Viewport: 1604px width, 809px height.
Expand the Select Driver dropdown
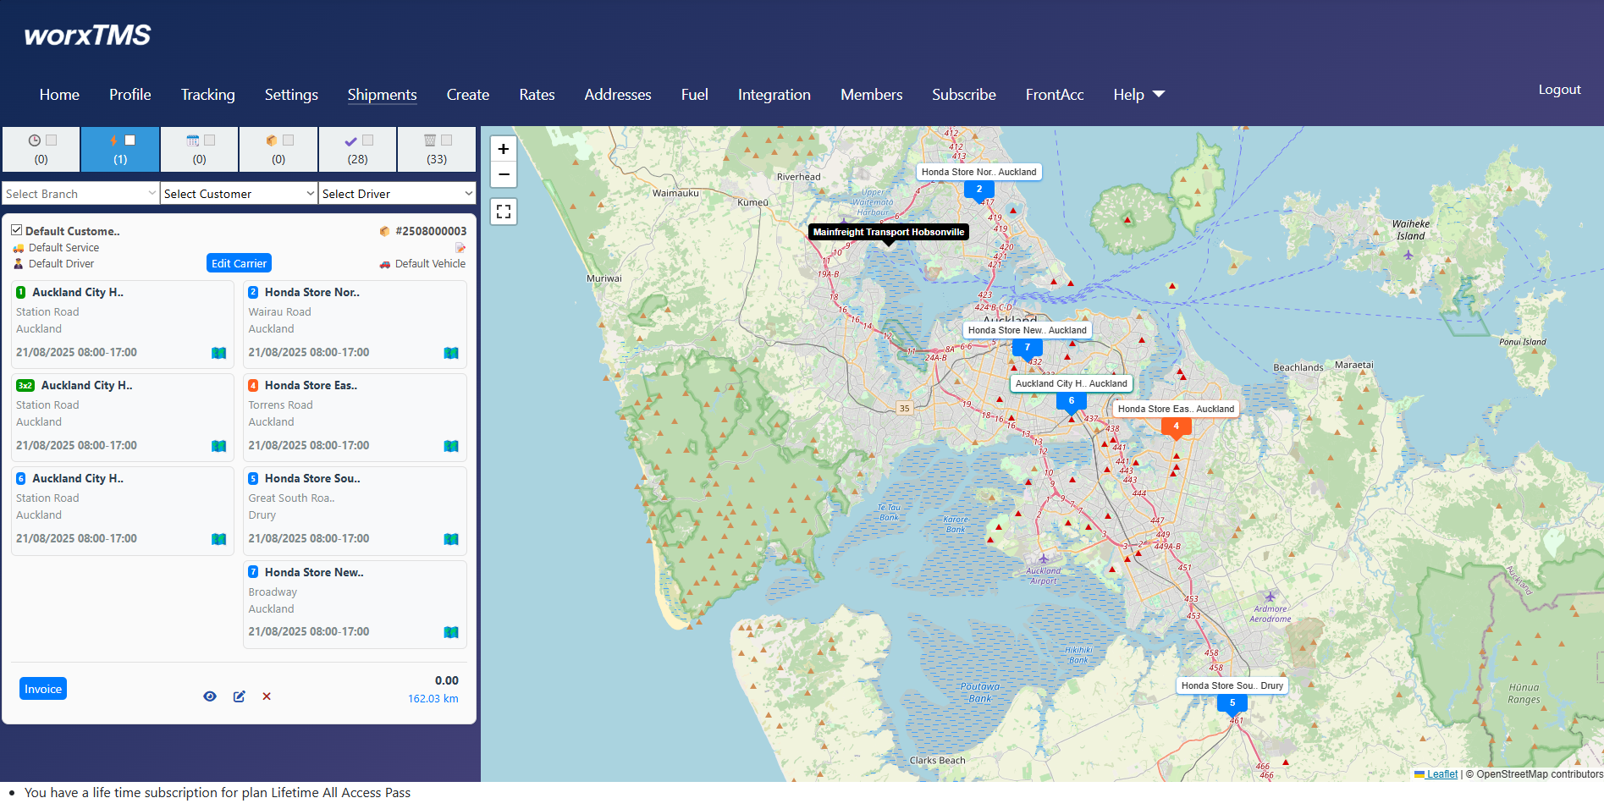397,193
